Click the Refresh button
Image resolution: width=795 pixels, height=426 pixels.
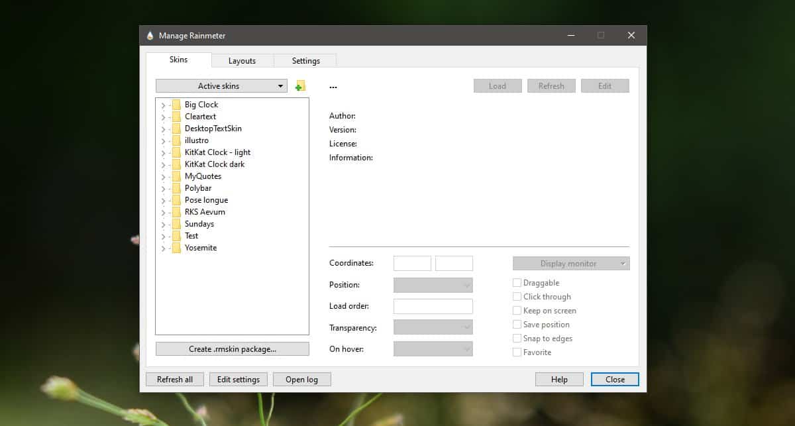(x=551, y=86)
